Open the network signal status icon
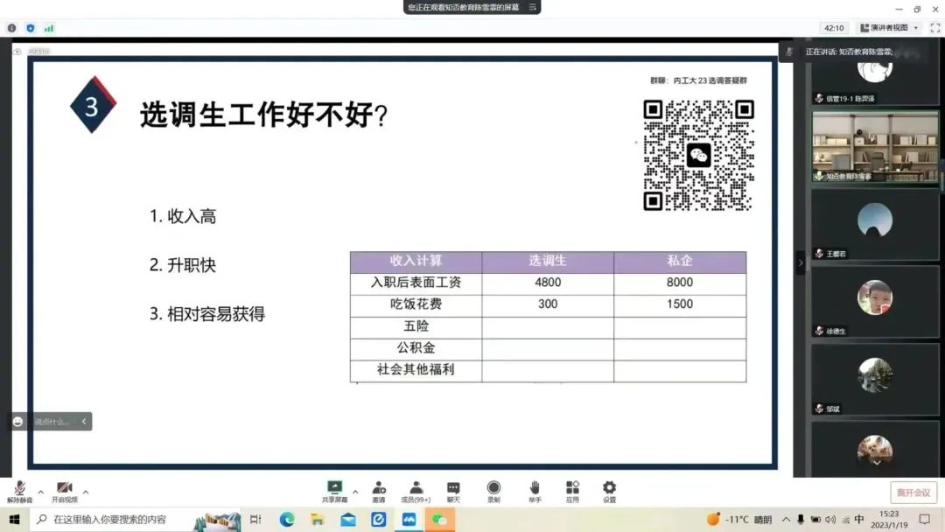This screenshot has width=945, height=532. 49,28
